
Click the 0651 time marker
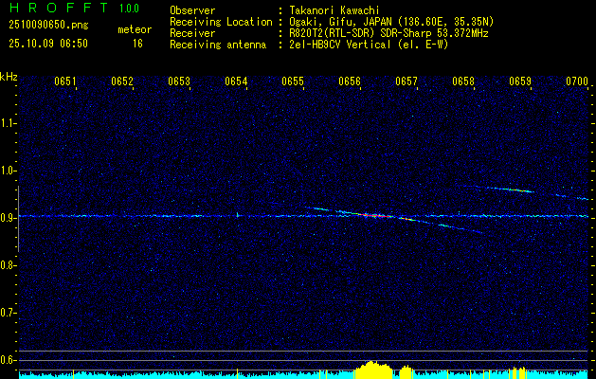coord(64,81)
